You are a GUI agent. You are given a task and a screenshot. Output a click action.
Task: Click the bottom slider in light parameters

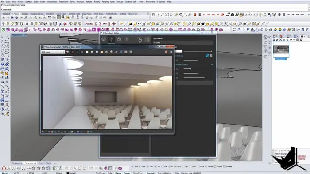point(194,78)
